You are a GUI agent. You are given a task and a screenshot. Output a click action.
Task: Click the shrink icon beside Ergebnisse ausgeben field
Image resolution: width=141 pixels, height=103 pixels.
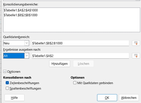[x=136, y=56]
